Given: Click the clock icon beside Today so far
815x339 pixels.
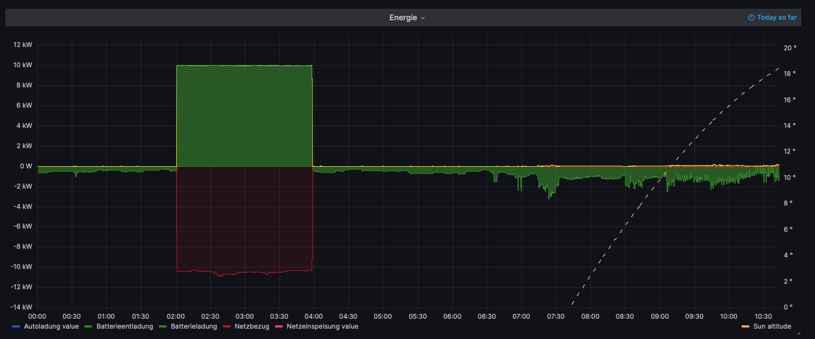Looking at the screenshot, I should (751, 17).
